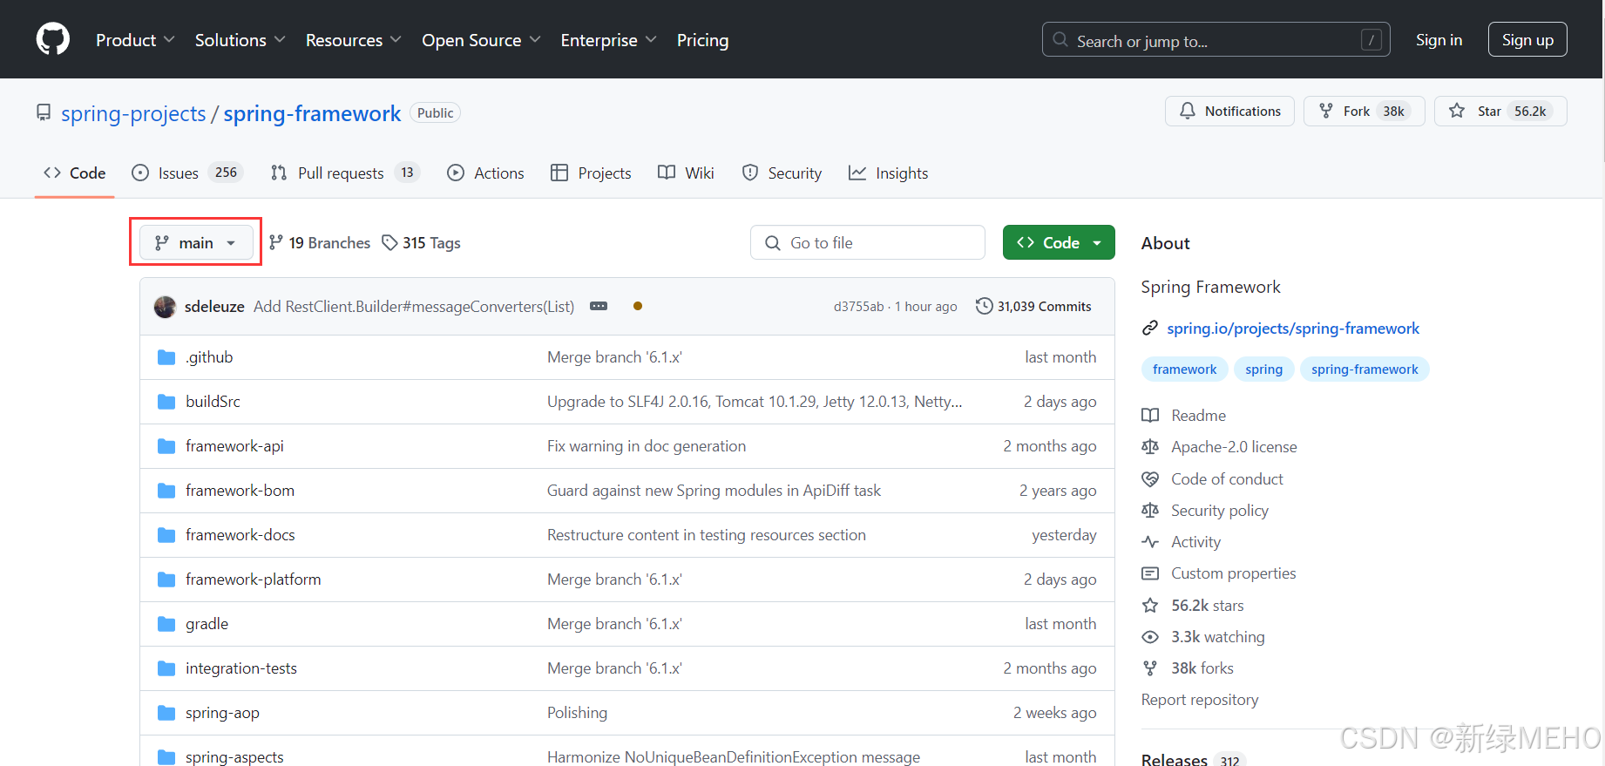Jump to the Readme section
The image size is (1605, 766).
[x=1184, y=416]
